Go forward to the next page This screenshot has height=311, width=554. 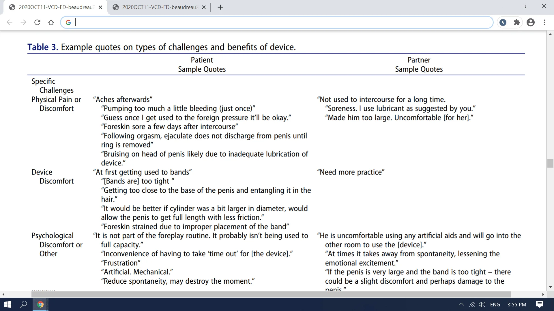[x=23, y=22]
